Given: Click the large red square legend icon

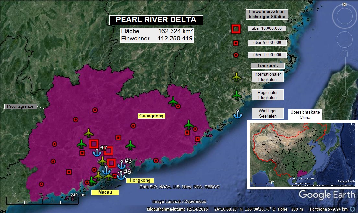Looking at the screenshot, I should [236, 29].
